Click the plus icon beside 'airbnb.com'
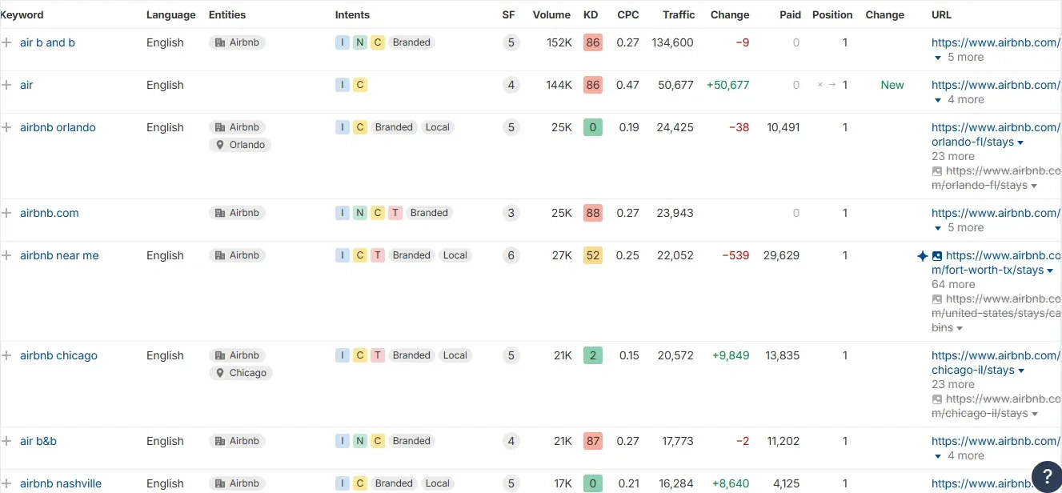Screen dimensions: 1062x493 click(x=6, y=213)
